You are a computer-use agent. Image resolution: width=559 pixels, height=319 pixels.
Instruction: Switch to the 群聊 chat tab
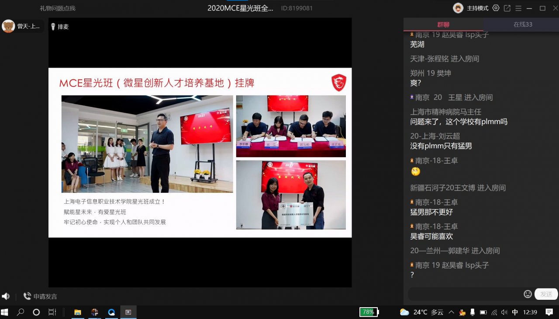pos(443,24)
